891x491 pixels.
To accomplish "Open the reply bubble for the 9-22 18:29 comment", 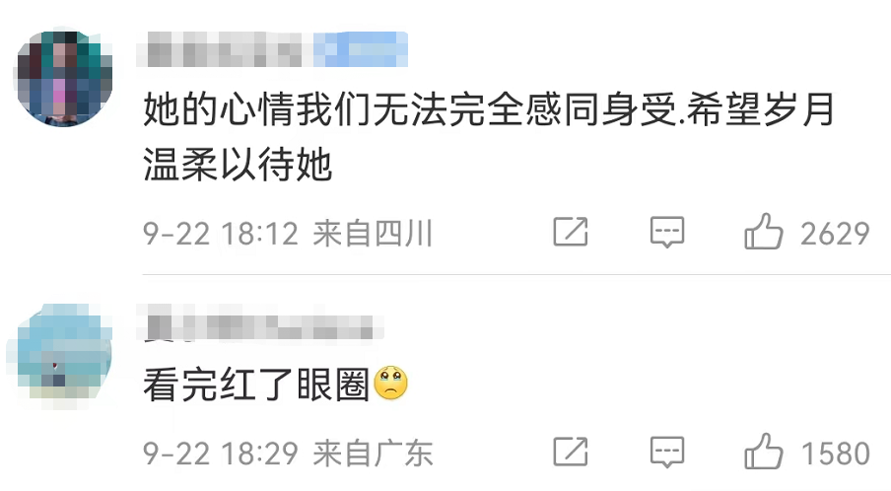I will [x=667, y=453].
